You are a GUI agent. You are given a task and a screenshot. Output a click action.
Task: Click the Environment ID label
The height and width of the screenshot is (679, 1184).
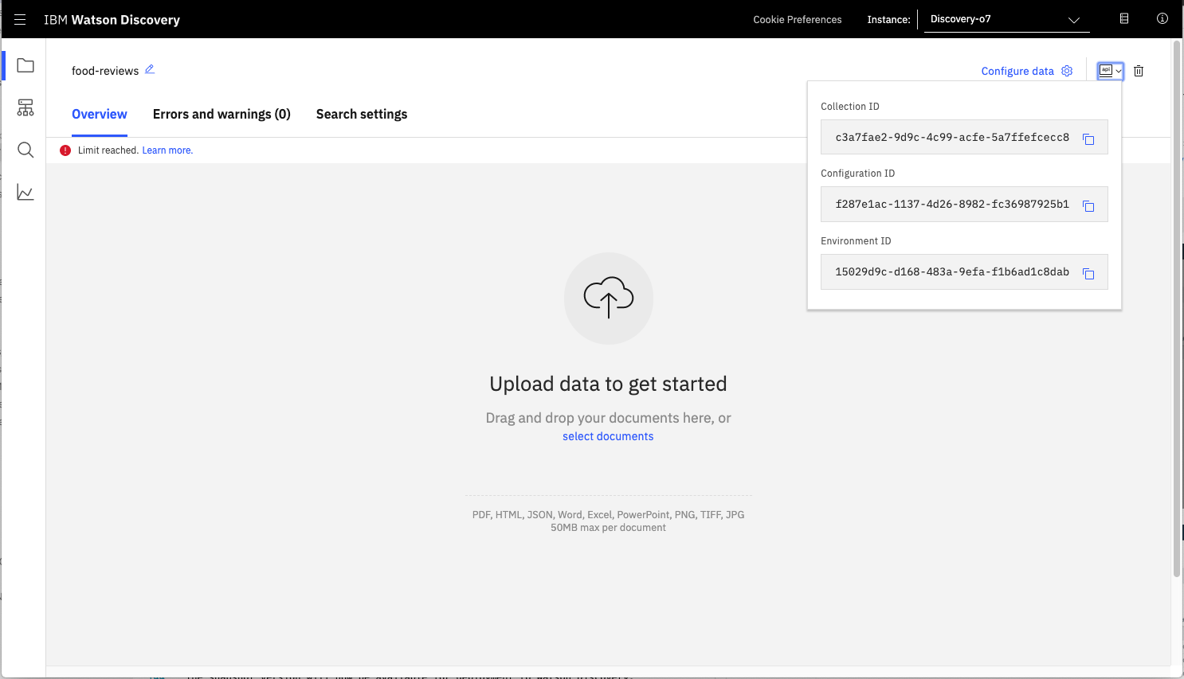click(856, 240)
